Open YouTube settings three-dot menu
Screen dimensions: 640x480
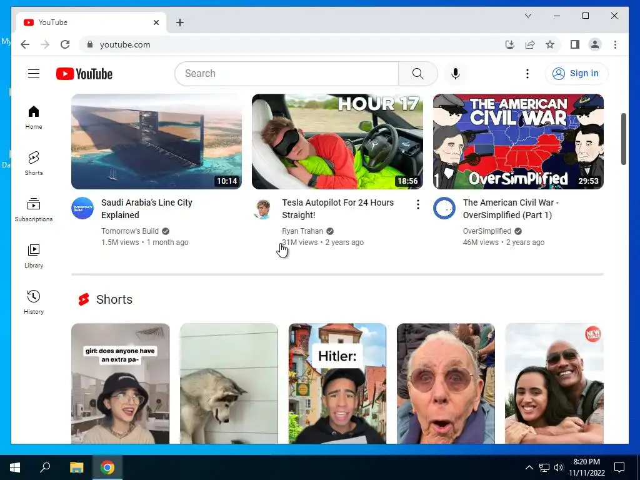(527, 74)
